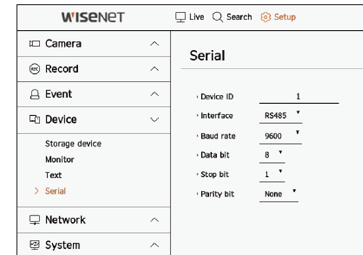The image size is (363, 255).
Task: Select Monitor submenu item
Action: coord(60,160)
